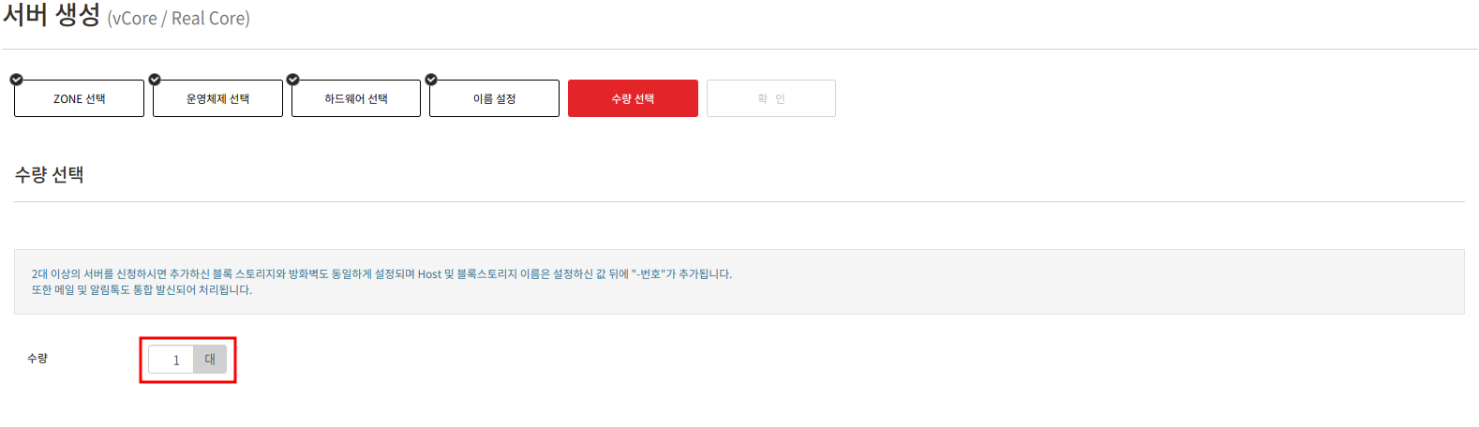Select the red 수량 선택 step

[633, 98]
